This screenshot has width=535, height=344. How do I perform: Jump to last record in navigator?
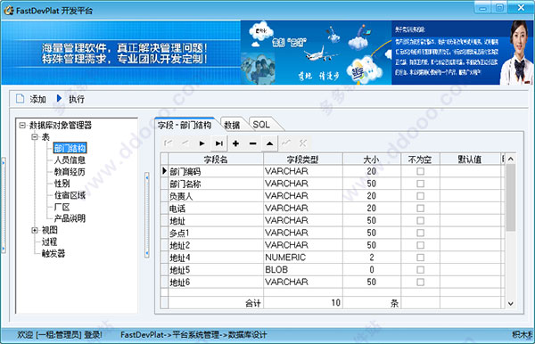(x=218, y=143)
